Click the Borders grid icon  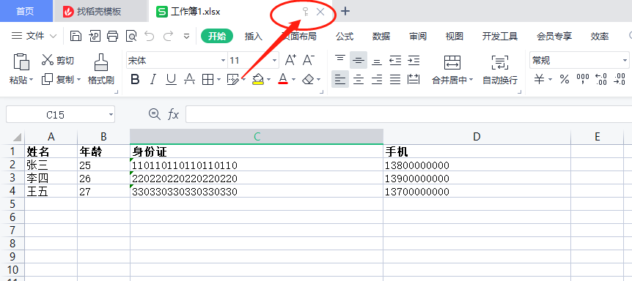click(x=207, y=79)
